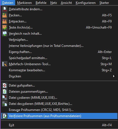Select Speicherbedarf ermitteln... entry
This screenshot has width=118, height=129.
pyautogui.click(x=59, y=58)
